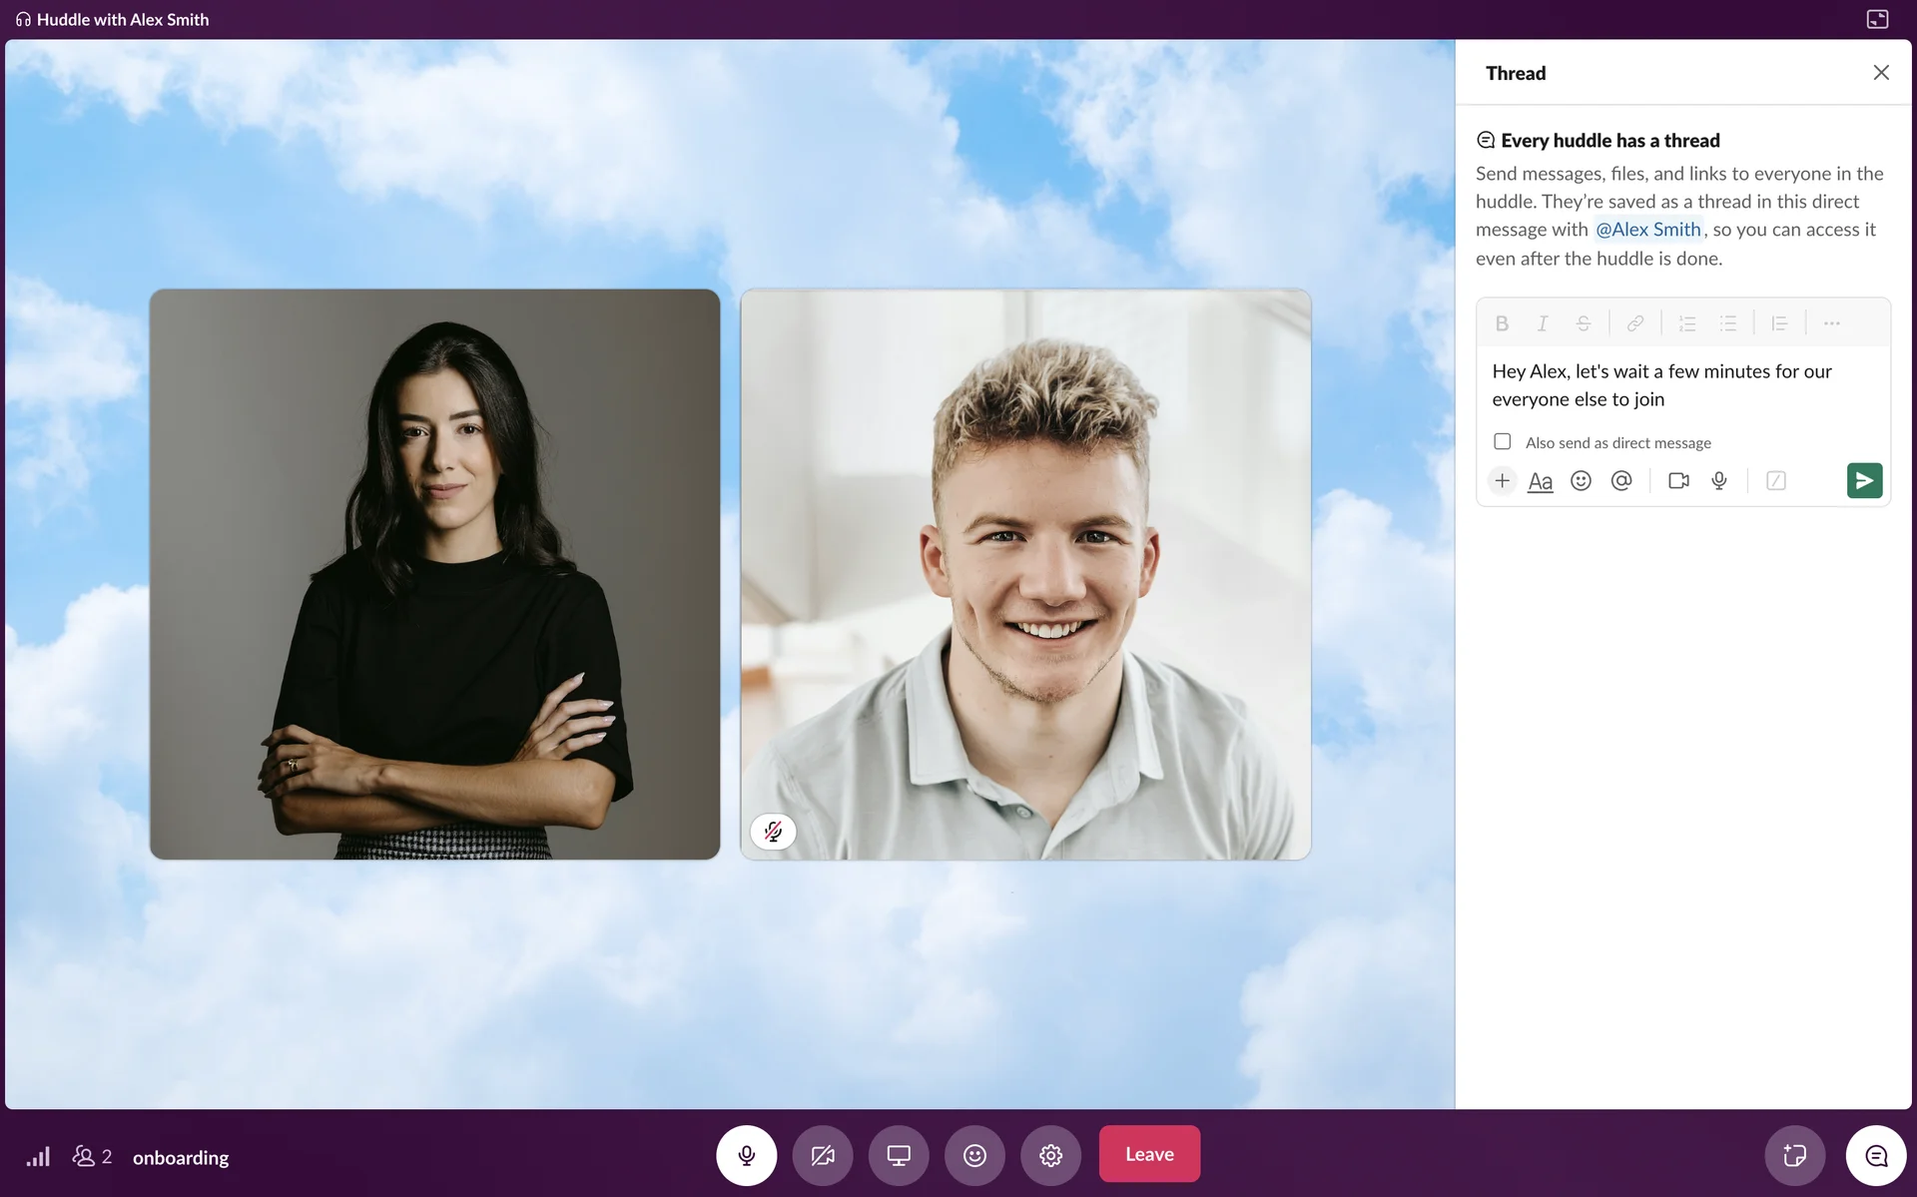The height and width of the screenshot is (1197, 1917).
Task: Open more formatting options ellipsis
Action: [1831, 323]
